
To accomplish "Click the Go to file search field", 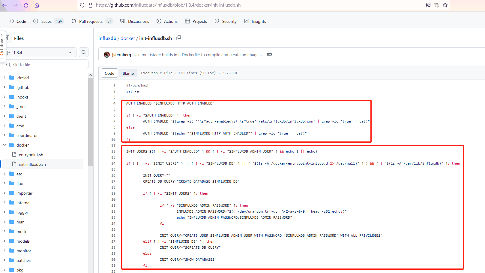I will click(x=46, y=65).
